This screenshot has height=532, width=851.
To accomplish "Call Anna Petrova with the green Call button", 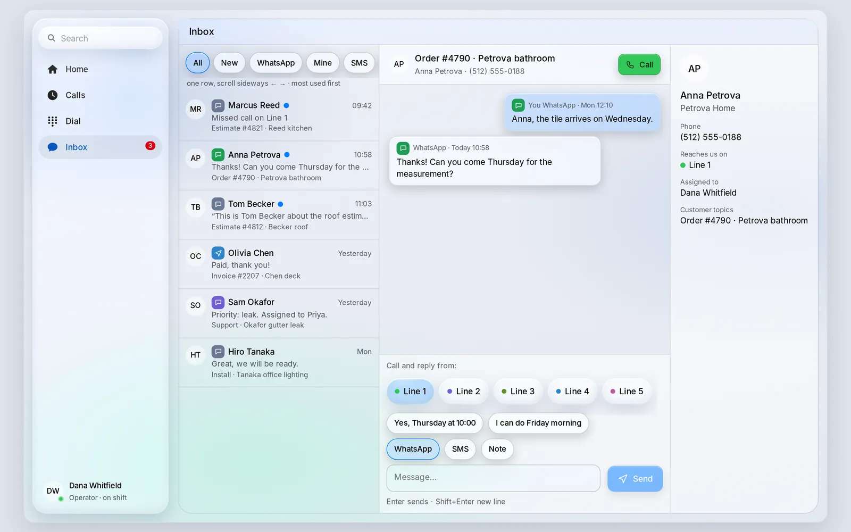I will [x=639, y=65].
